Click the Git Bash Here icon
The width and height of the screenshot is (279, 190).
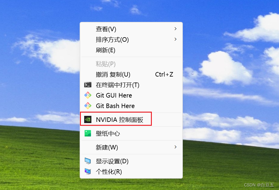click(88, 106)
